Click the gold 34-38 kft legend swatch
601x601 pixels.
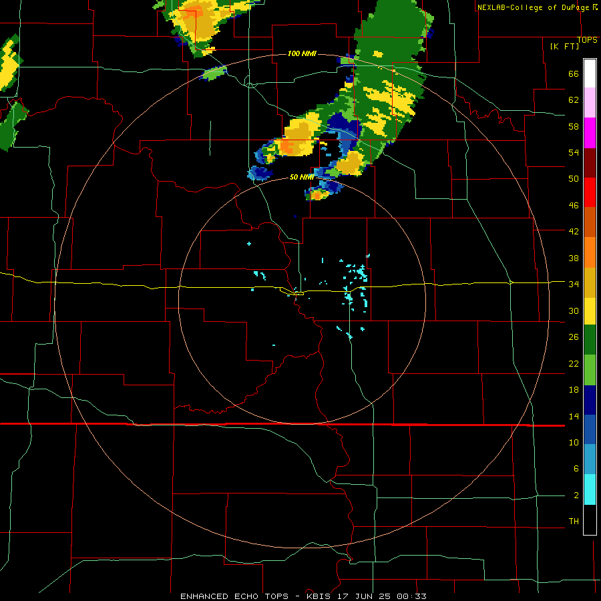click(590, 282)
